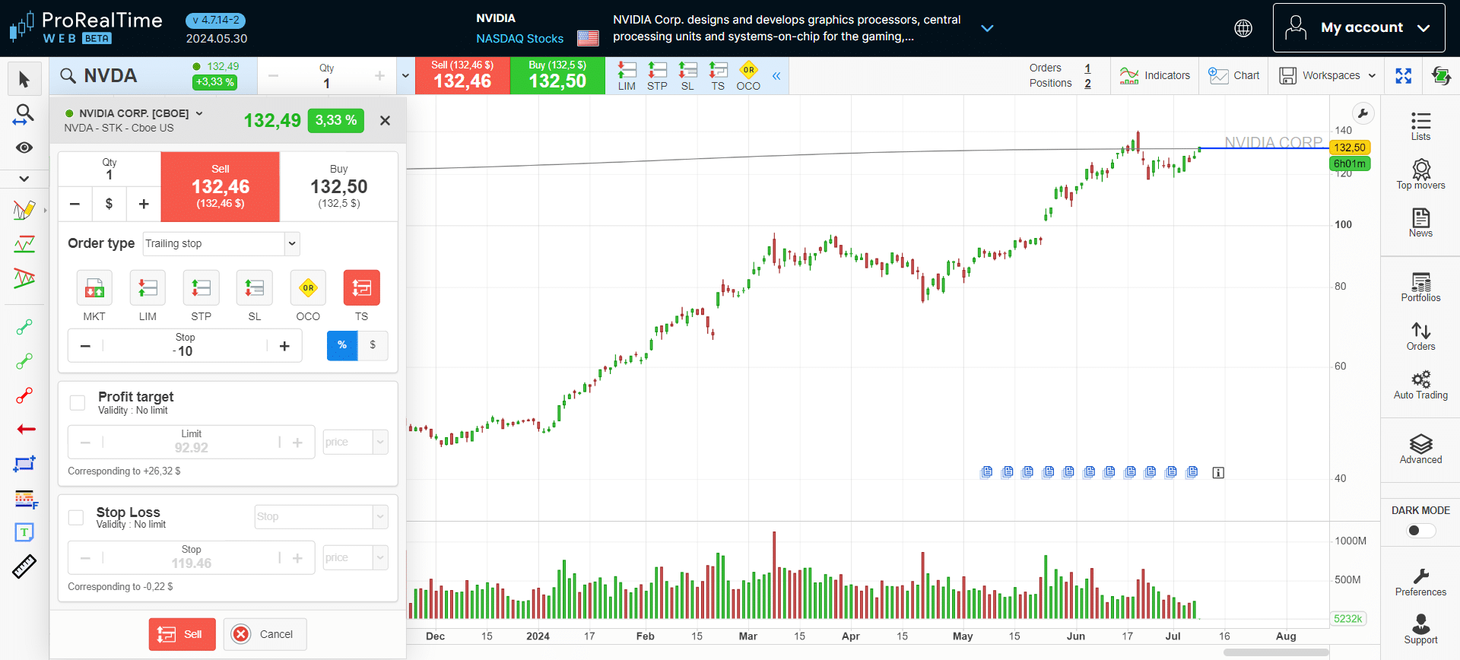Open the Stop Loss type dropdown
The image size is (1460, 660).
click(x=322, y=516)
